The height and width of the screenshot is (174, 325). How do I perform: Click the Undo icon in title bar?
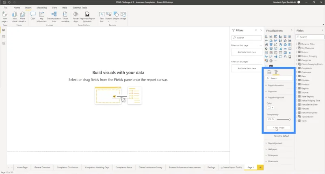click(9, 2)
